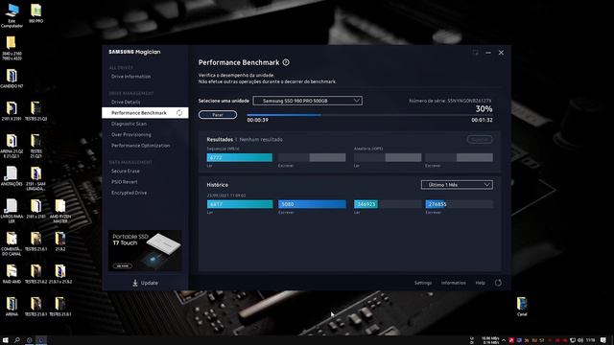Click the SAMSUNG Magician logo
This screenshot has width=614, height=345.
pyautogui.click(x=134, y=52)
